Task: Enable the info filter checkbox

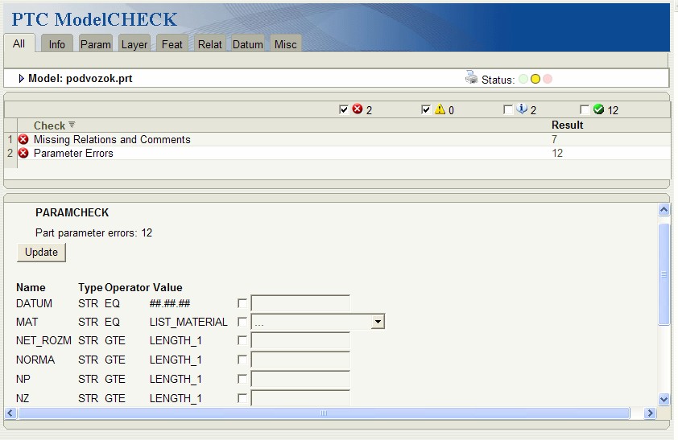Action: click(508, 109)
